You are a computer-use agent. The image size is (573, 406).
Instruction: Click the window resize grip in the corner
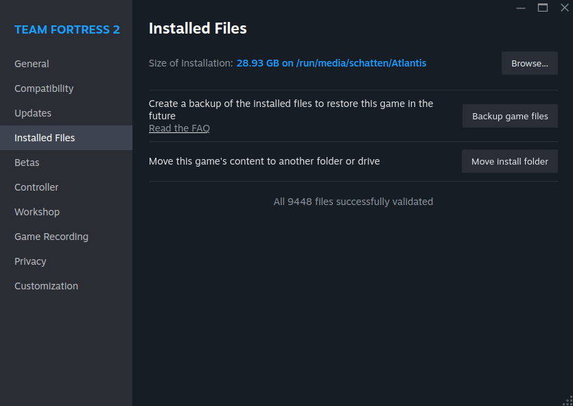[567, 400]
